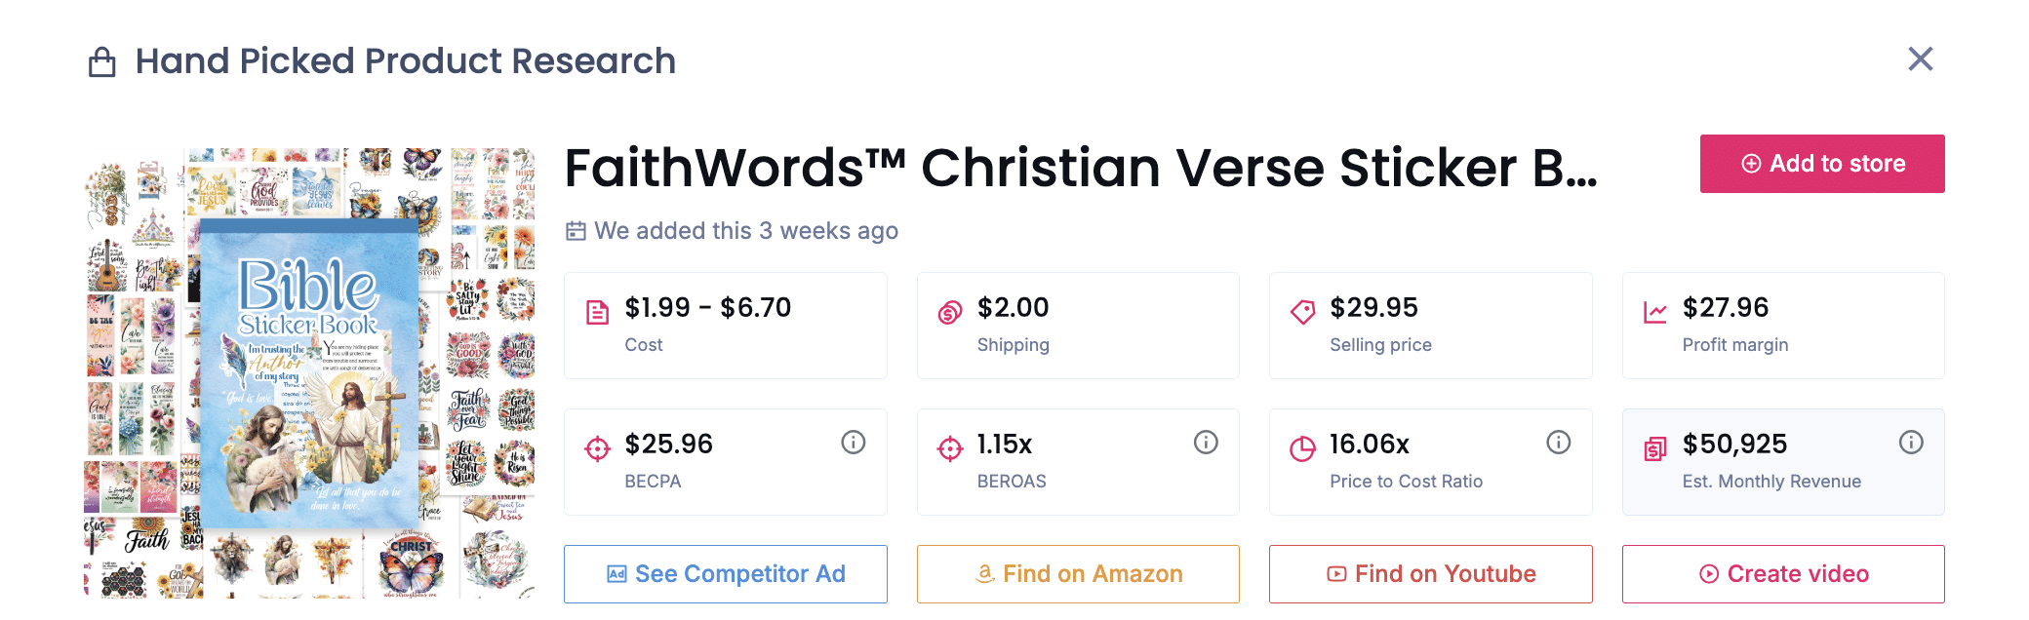Click the Est. Monthly Revenue receipt icon
Image resolution: width=2029 pixels, height=620 pixels.
click(x=1655, y=448)
